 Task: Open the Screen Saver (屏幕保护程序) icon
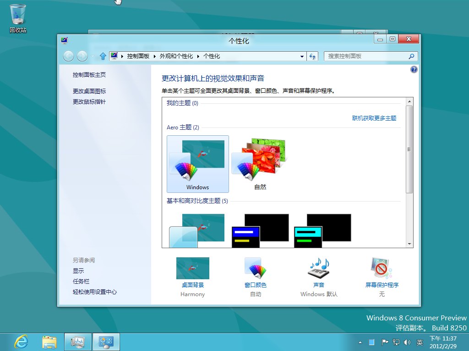click(382, 269)
